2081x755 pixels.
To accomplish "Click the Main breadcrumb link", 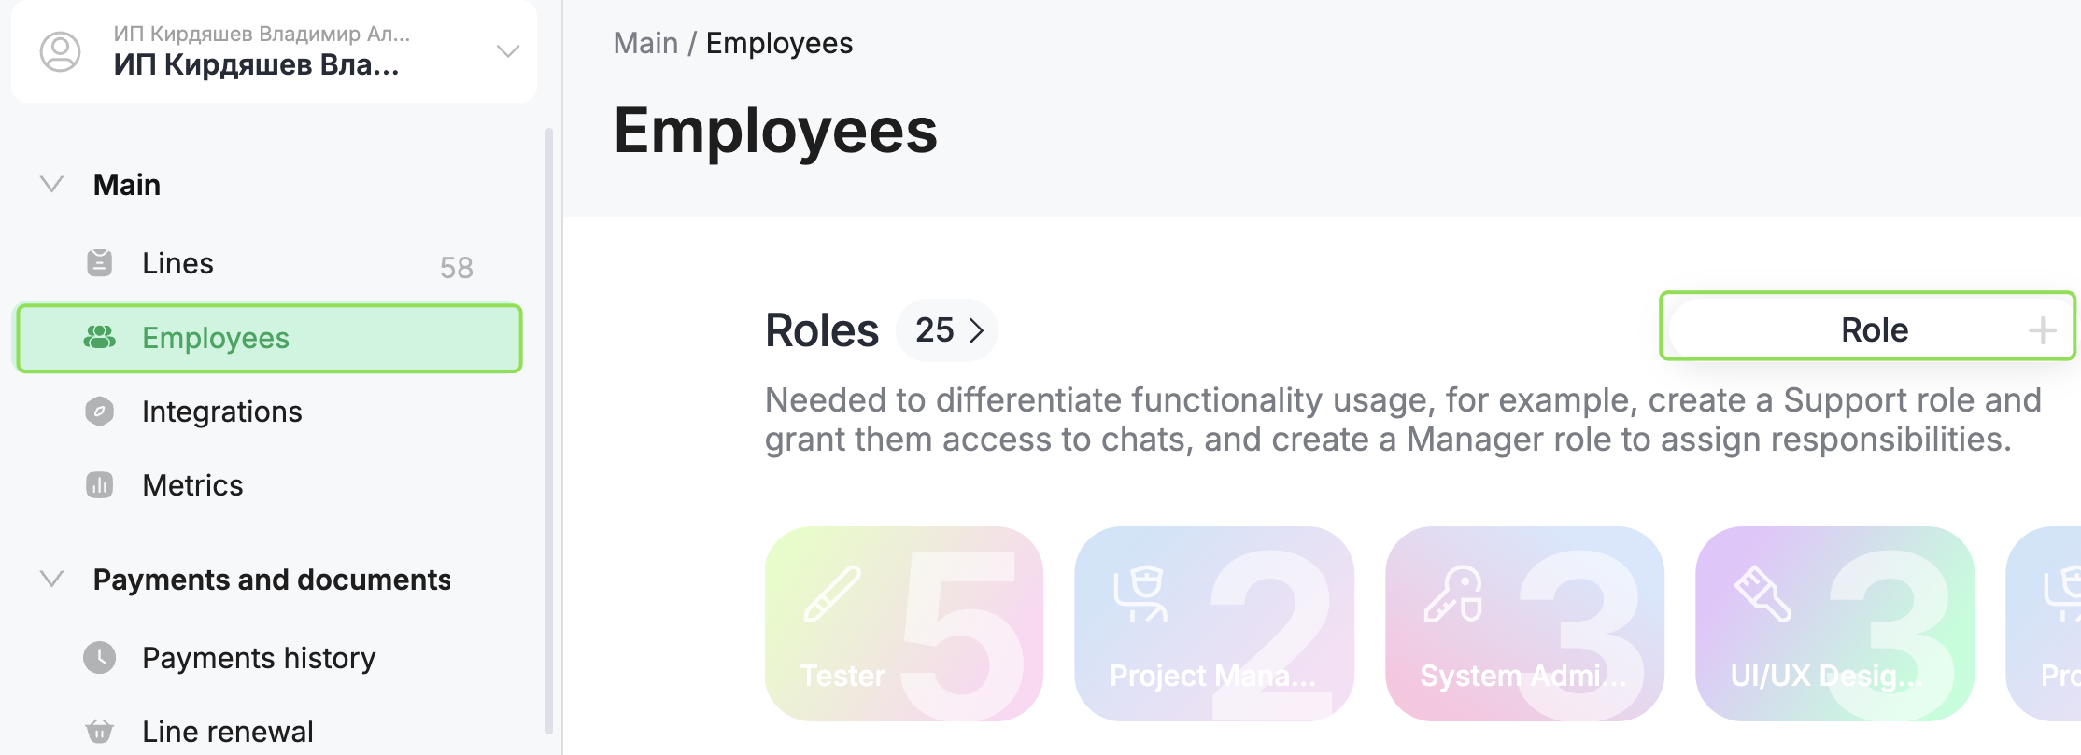I will 645,44.
